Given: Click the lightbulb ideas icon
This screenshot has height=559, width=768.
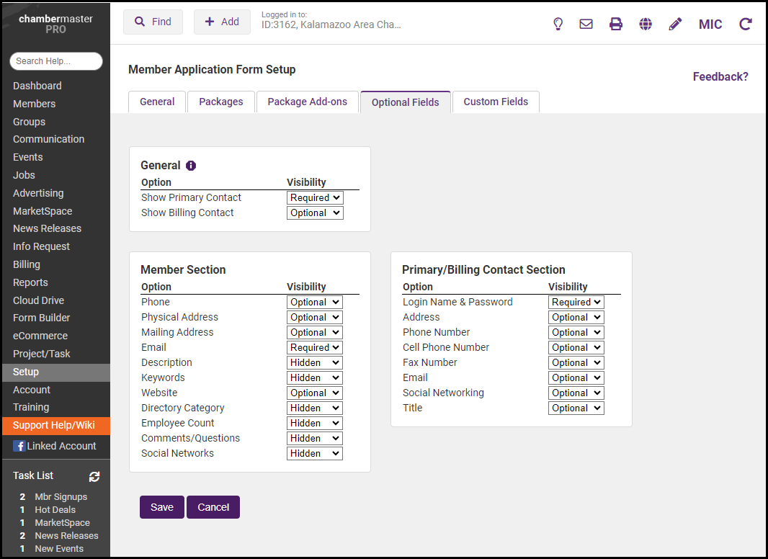Looking at the screenshot, I should (x=558, y=24).
